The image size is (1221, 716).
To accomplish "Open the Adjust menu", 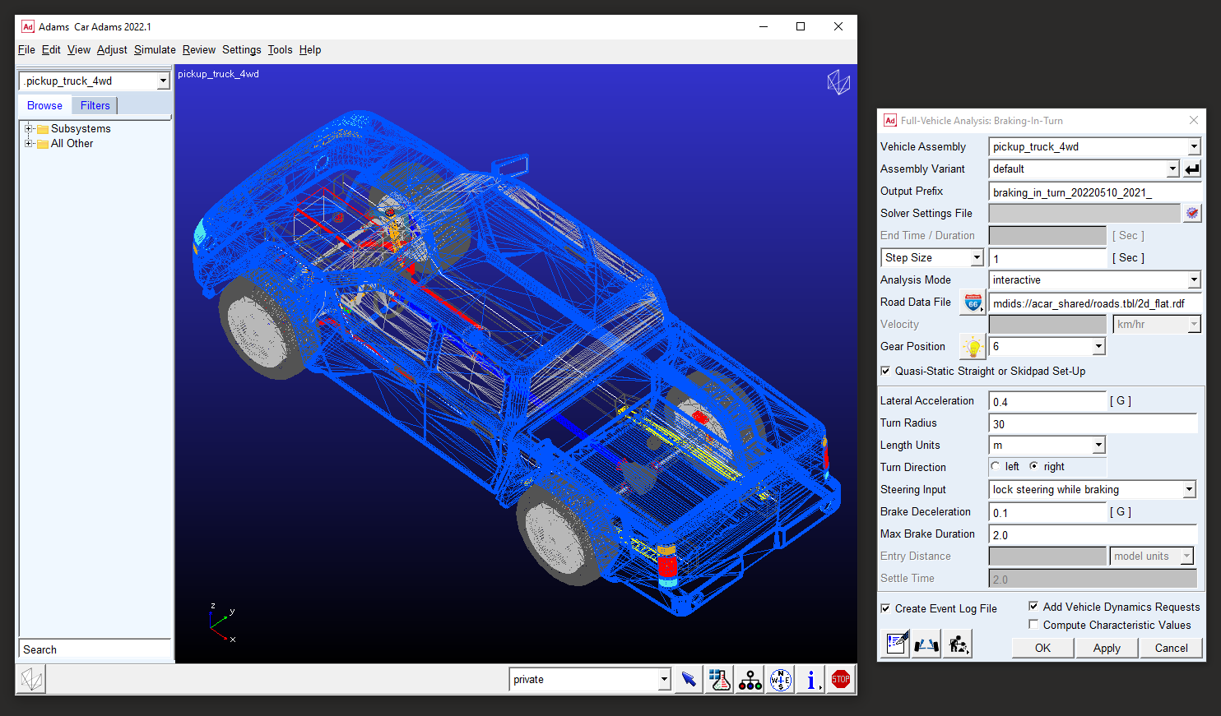I will point(112,49).
